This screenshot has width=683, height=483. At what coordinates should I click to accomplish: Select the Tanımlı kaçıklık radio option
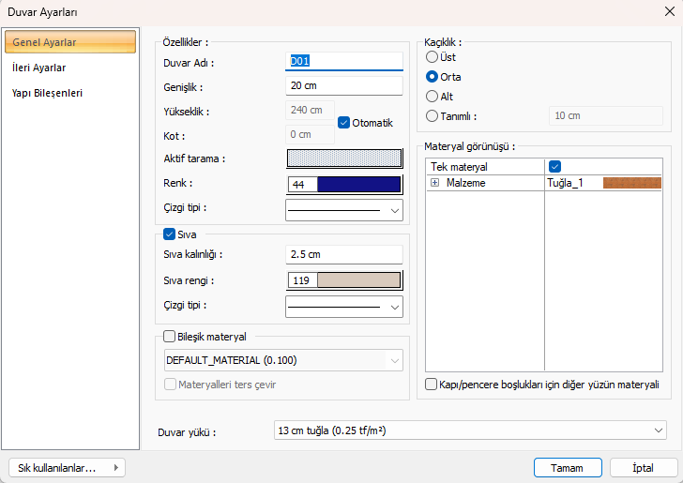[x=433, y=116]
